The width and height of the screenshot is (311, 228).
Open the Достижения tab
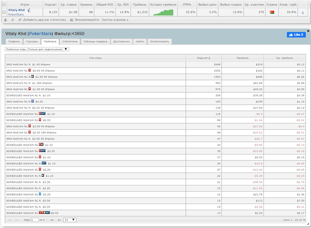pyautogui.click(x=121, y=42)
